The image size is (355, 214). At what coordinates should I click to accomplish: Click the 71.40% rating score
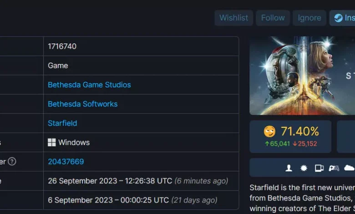[300, 131]
